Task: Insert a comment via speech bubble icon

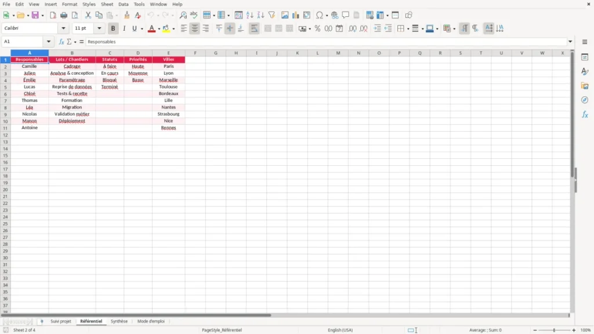Action: [346, 15]
